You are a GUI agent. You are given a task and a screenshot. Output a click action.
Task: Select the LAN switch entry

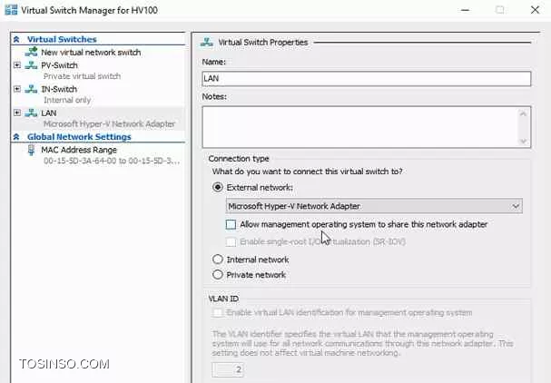coord(49,113)
